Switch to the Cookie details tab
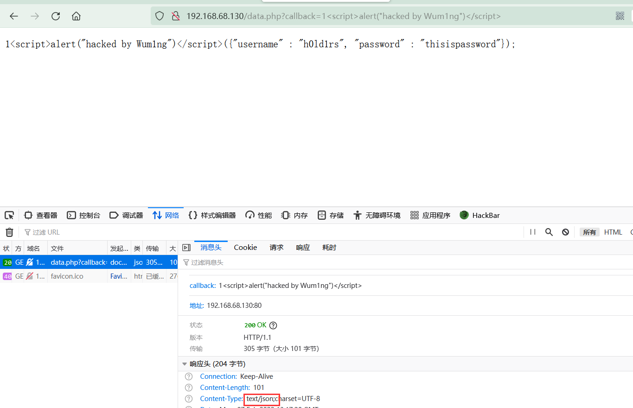Screen dimensions: 633x408 pyautogui.click(x=245, y=248)
